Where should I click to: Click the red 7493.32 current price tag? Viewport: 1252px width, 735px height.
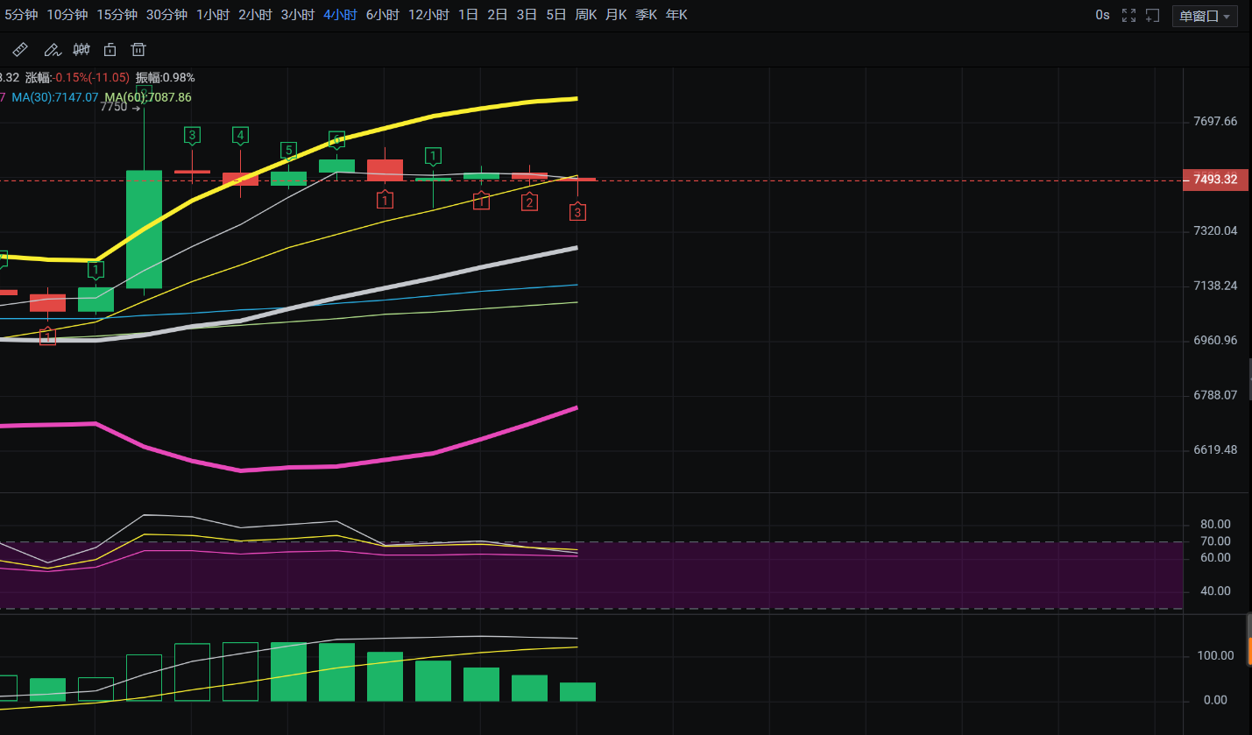tap(1214, 180)
